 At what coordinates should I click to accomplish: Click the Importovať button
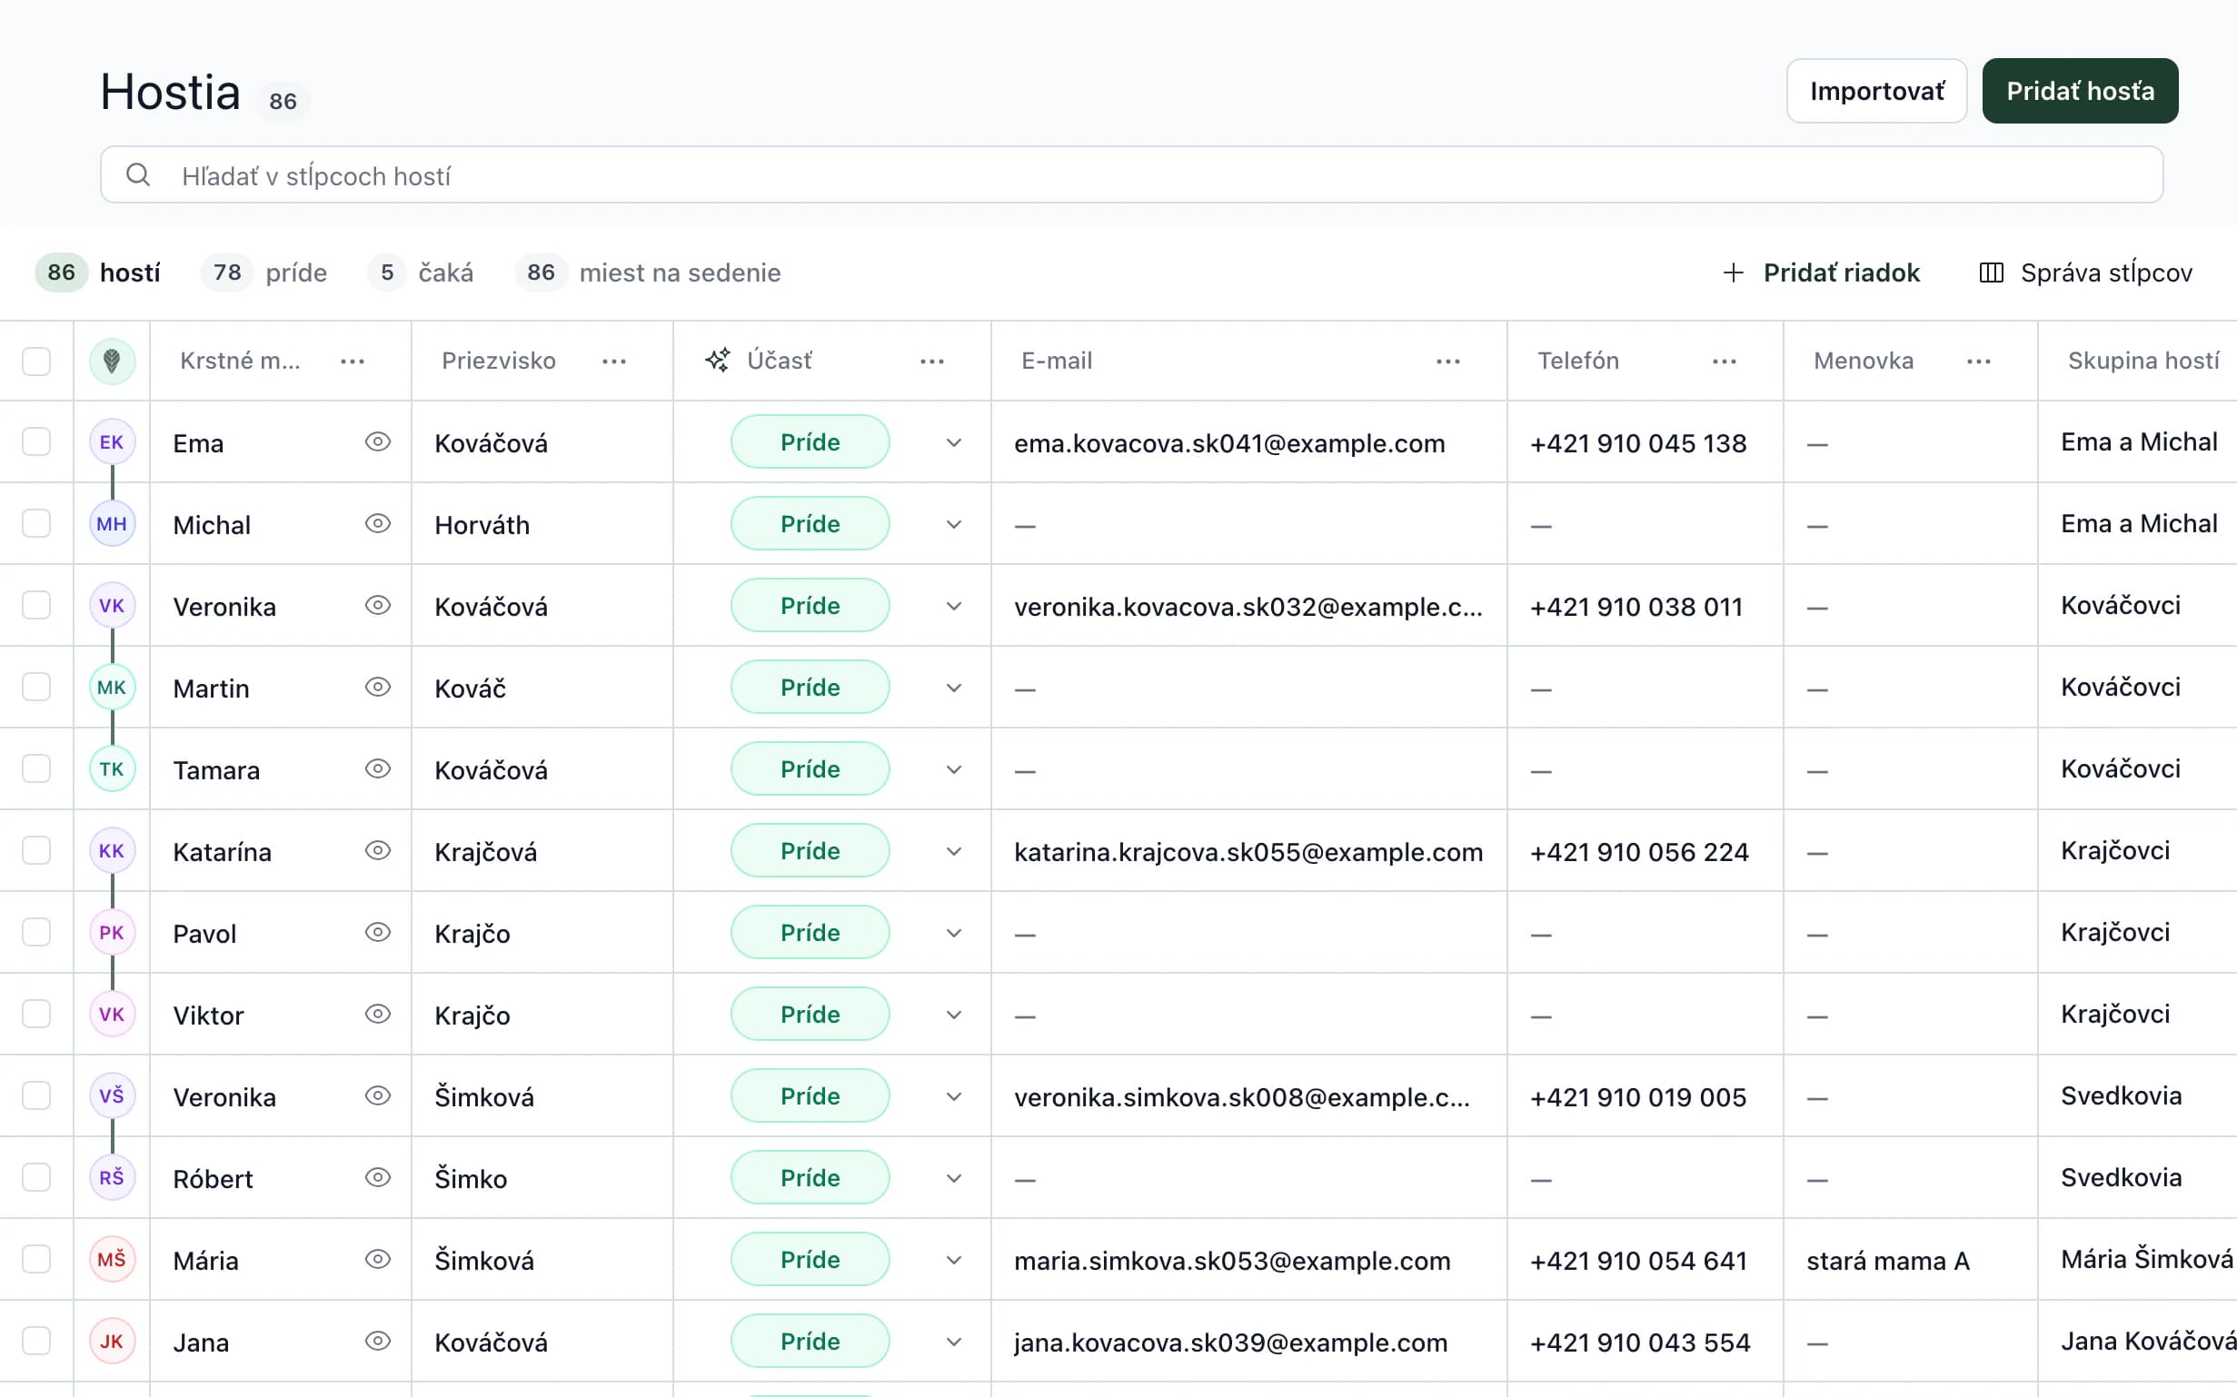click(1876, 91)
